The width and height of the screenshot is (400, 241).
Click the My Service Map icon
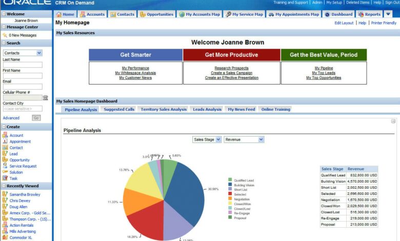[x=228, y=14]
